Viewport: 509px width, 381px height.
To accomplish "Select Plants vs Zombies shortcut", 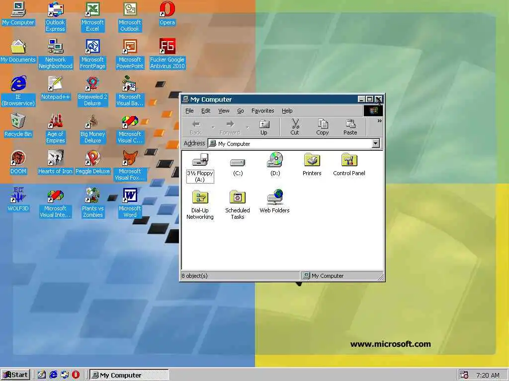I will click(x=92, y=203).
